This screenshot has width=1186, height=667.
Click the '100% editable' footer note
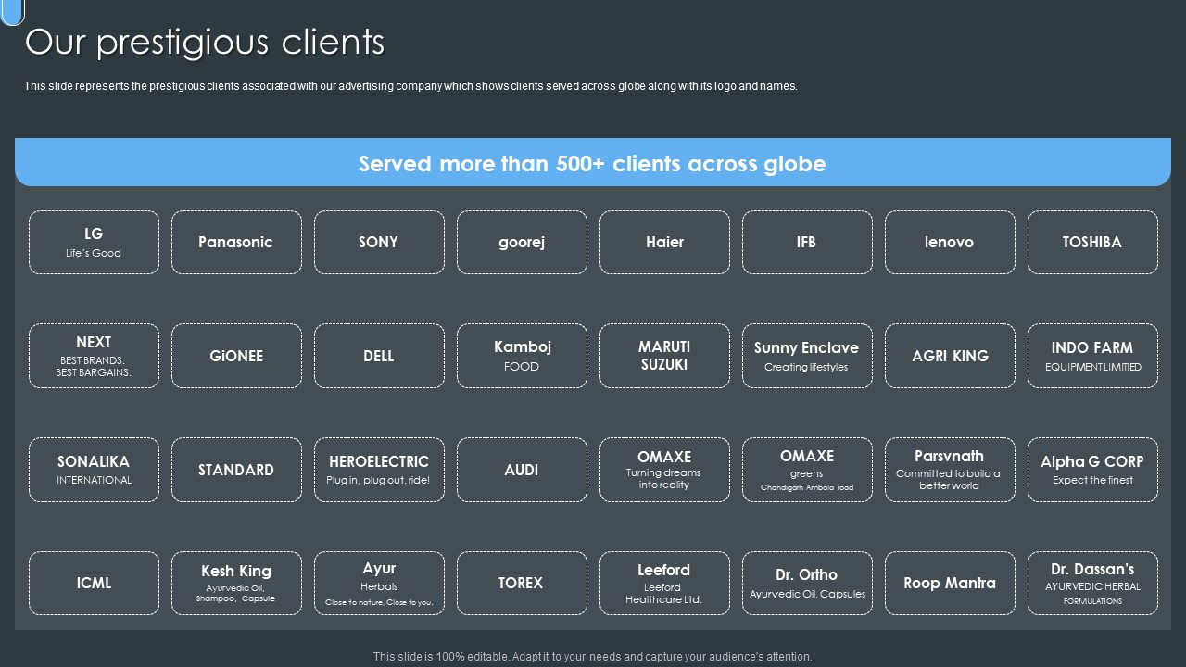593,657
